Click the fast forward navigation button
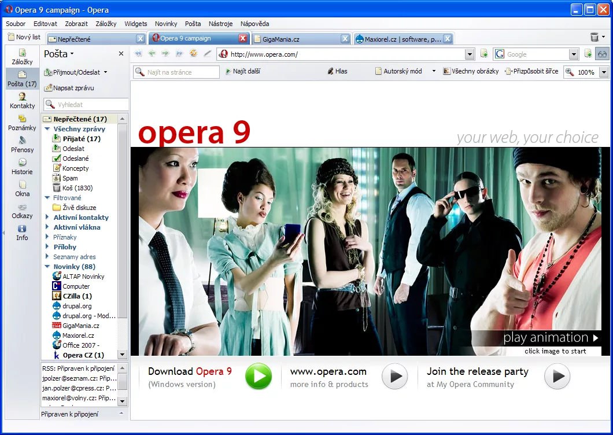 pyautogui.click(x=179, y=54)
